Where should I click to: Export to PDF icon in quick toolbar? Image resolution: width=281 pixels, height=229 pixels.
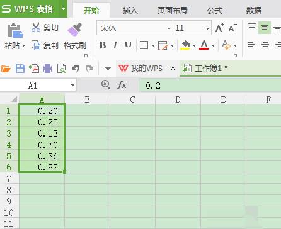click(34, 69)
